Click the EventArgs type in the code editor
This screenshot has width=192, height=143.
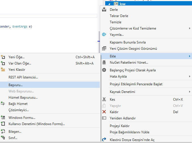[x=20, y=26]
